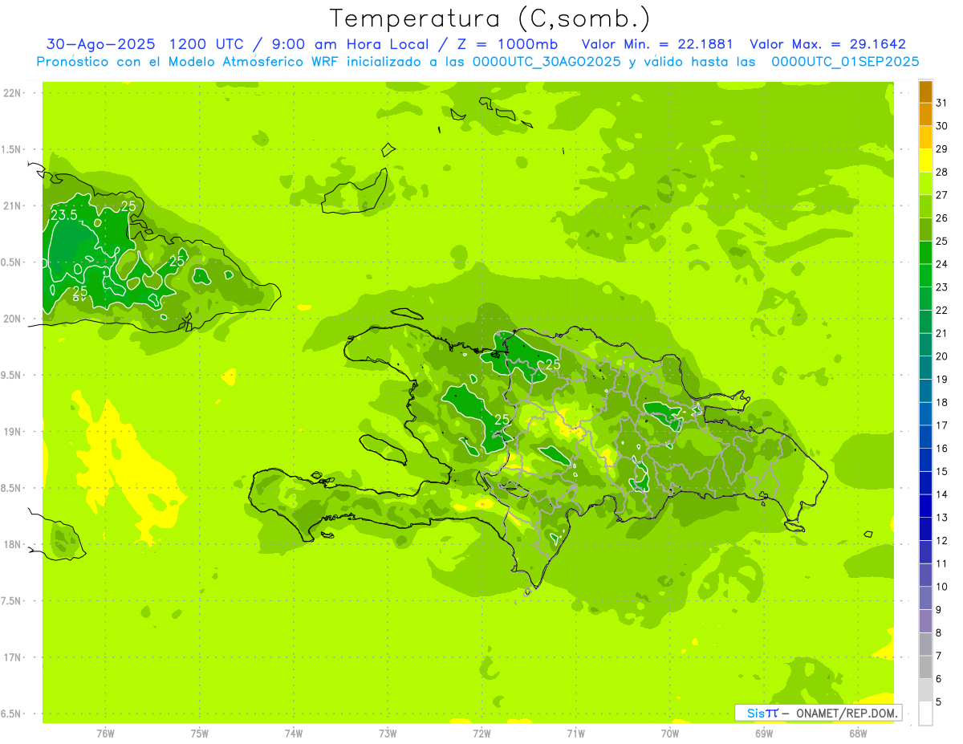Click the "21N" latitude axis label
This screenshot has height=744, width=963.
[13, 205]
